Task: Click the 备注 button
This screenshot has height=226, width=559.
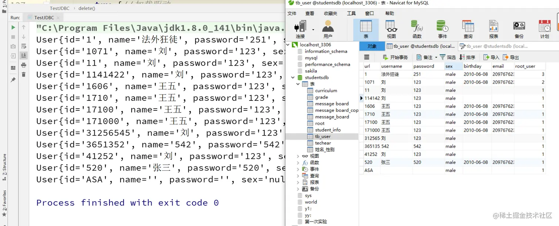Action: 427,57
